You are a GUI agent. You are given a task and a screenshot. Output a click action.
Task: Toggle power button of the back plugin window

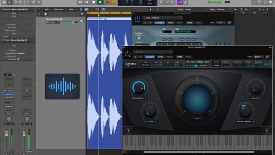137,19
